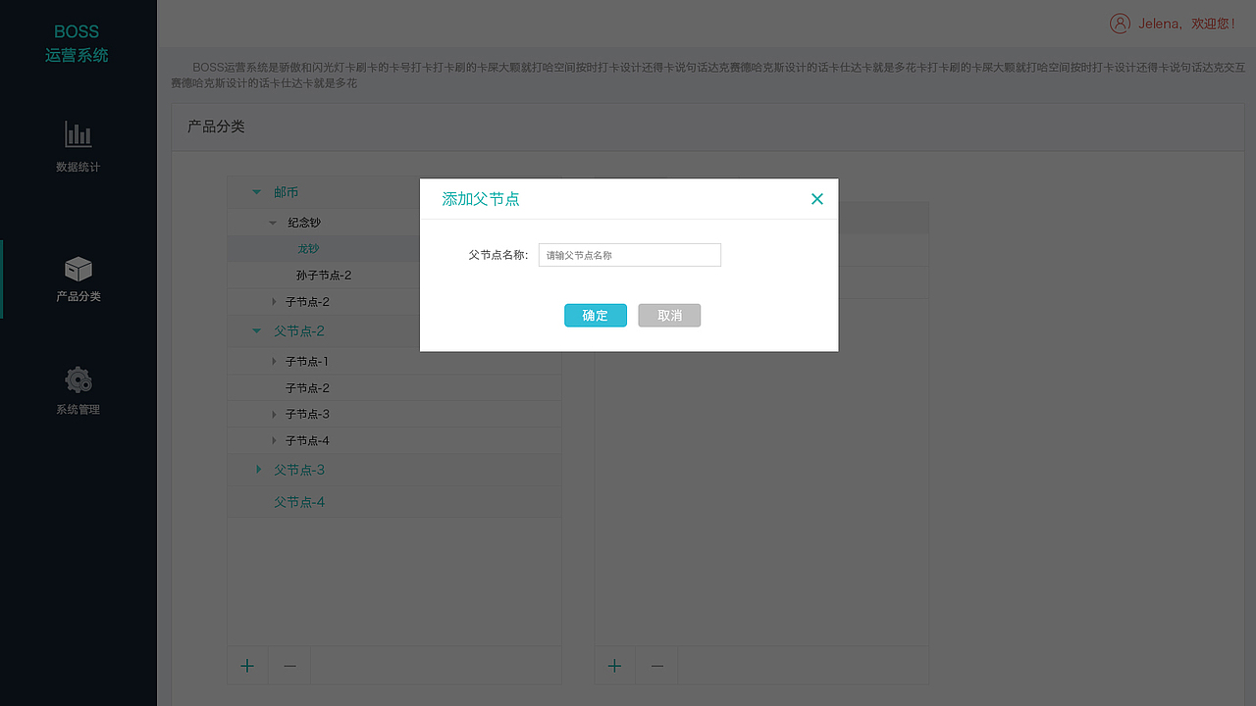Remove a node with left panel minus icon
The width and height of the screenshot is (1256, 706).
point(289,666)
